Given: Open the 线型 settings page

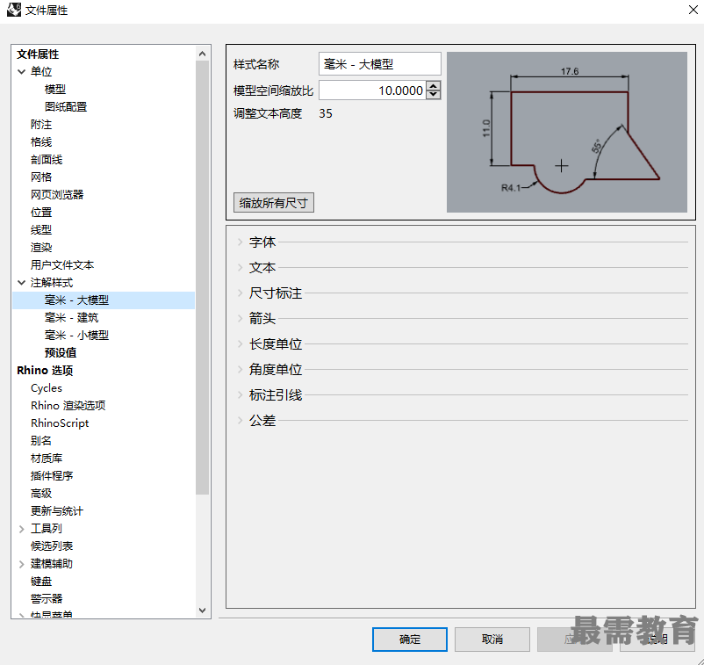Looking at the screenshot, I should (x=41, y=229).
